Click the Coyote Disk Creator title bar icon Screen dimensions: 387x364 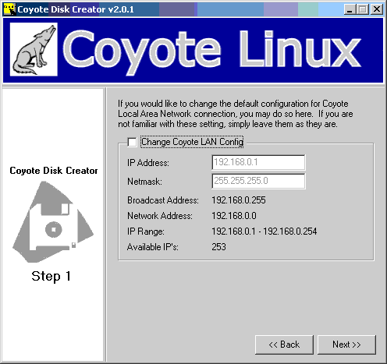(9, 9)
